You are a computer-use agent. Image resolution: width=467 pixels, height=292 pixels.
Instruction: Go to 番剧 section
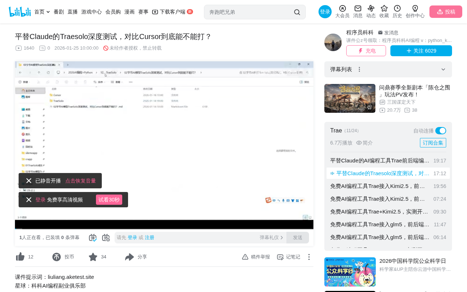(59, 12)
